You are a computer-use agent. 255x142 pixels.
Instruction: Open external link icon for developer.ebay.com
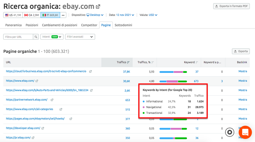click(x=42, y=128)
